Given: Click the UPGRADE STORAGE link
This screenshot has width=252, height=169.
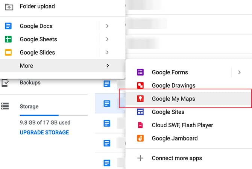Looking at the screenshot, I should click(x=44, y=133).
